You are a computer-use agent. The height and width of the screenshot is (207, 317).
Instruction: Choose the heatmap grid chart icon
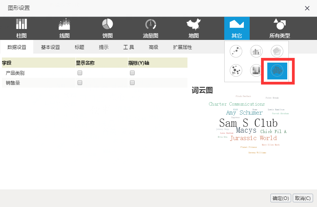coord(256,70)
